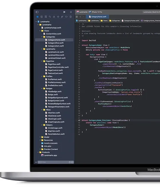This screenshot has width=160, height=187.
Task: Expand the Resources folder
Action: (40, 140)
